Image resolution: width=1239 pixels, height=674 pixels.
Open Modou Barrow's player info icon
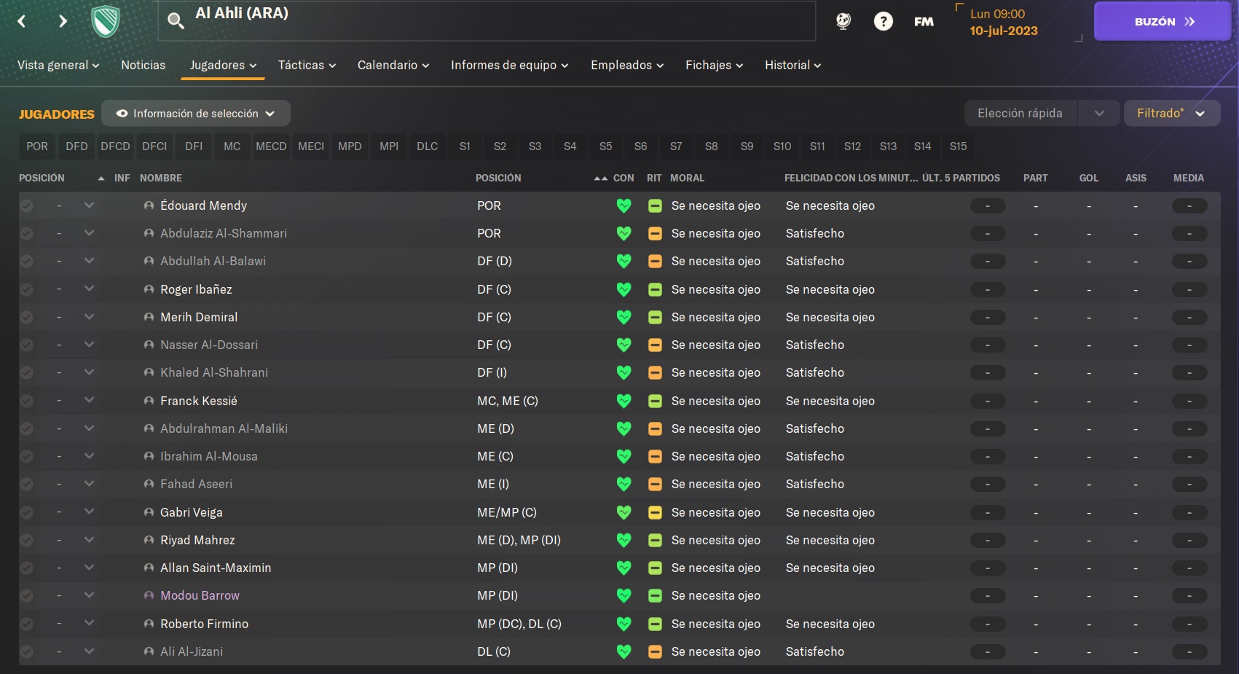pyautogui.click(x=149, y=595)
